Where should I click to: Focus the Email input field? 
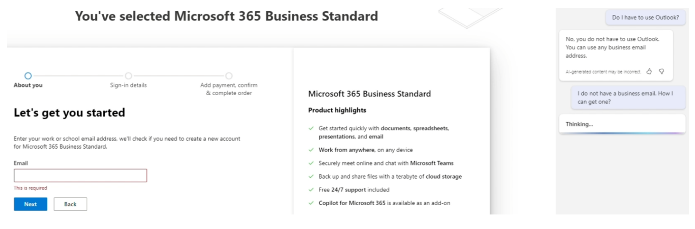tap(80, 176)
